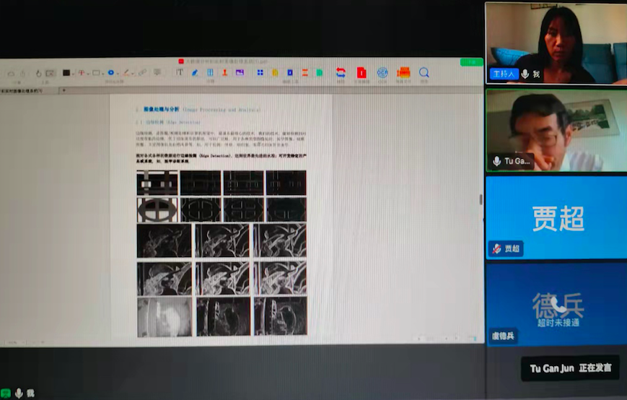
Task: Toggle the microphone in the bottom-left corner
Action: tap(19, 394)
